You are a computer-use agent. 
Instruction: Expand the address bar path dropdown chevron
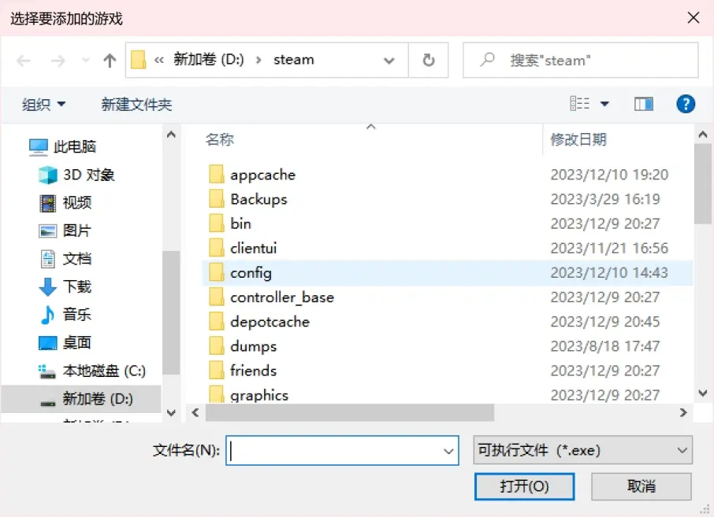(x=389, y=61)
